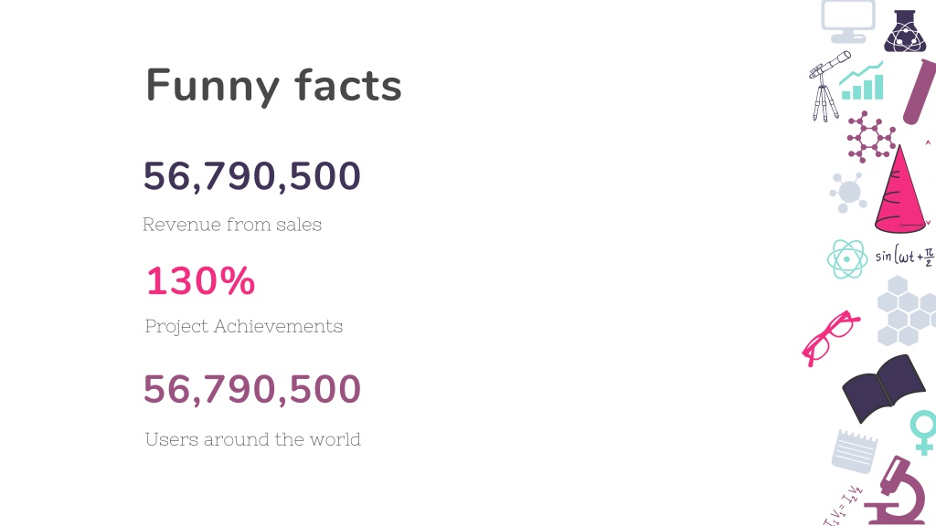
Task: Click the Users around the world caption
Action: pyautogui.click(x=253, y=439)
